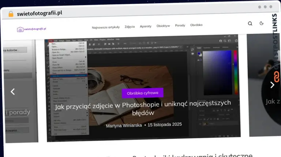
Task: Open the Zdjęcia menu item
Action: 130,27
